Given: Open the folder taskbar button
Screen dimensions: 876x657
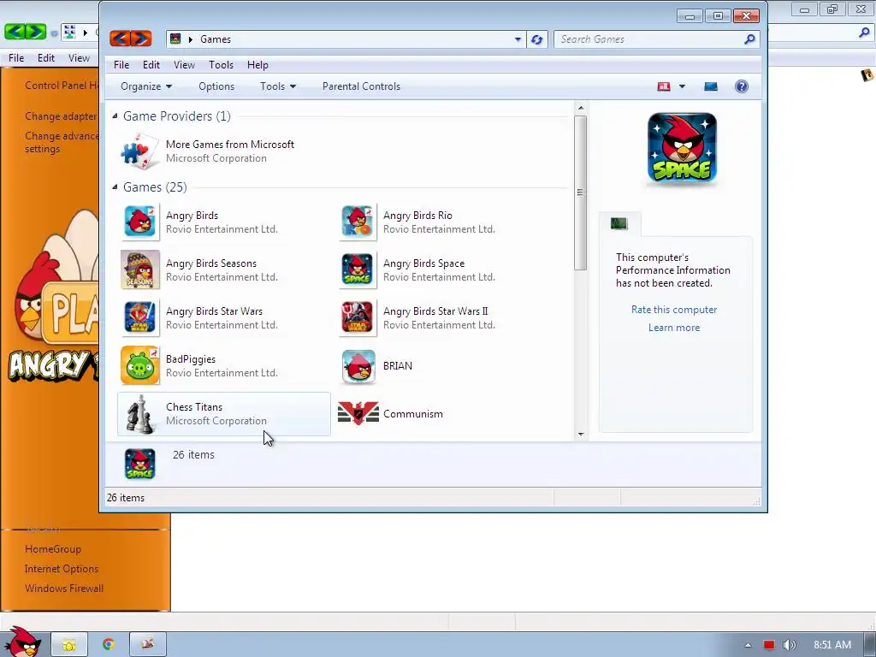Looking at the screenshot, I should tap(69, 645).
